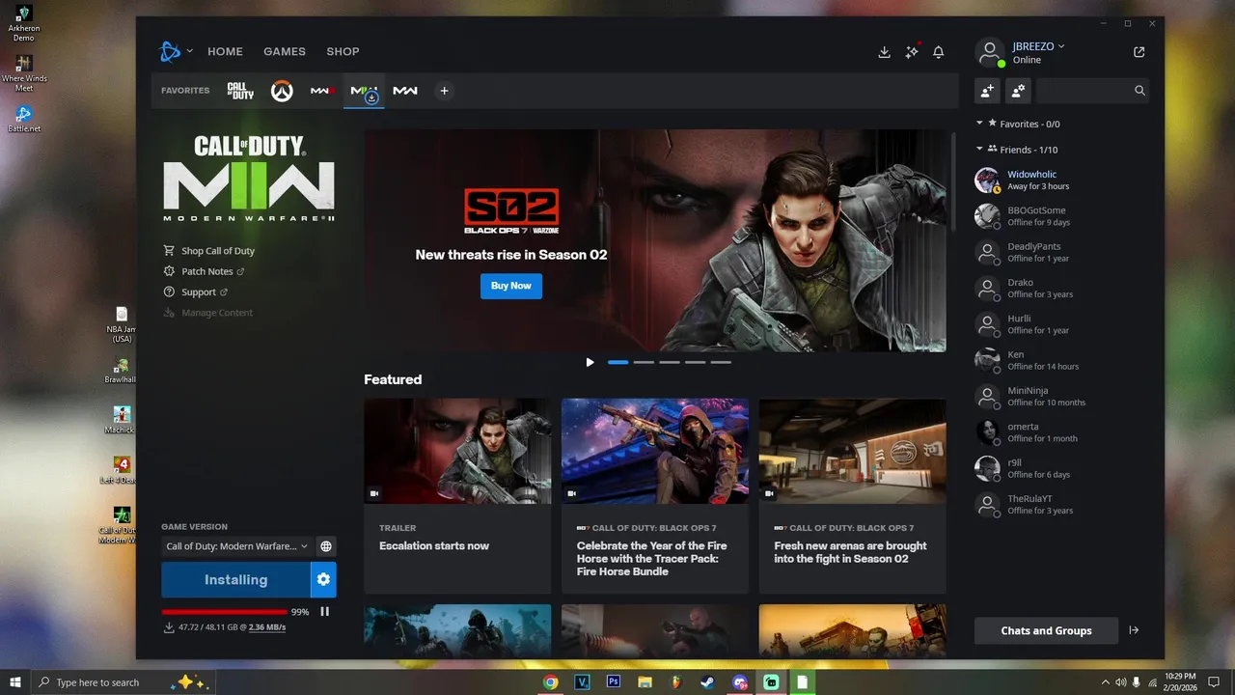1235x695 pixels.
Task: Open File Explorer from the taskbar
Action: (645, 681)
